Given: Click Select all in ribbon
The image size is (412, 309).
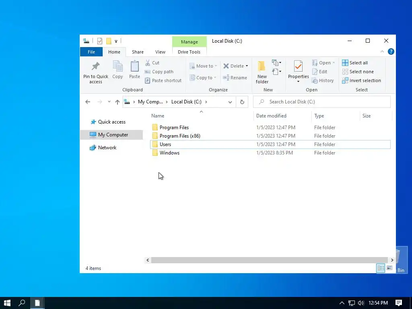Looking at the screenshot, I should (355, 63).
